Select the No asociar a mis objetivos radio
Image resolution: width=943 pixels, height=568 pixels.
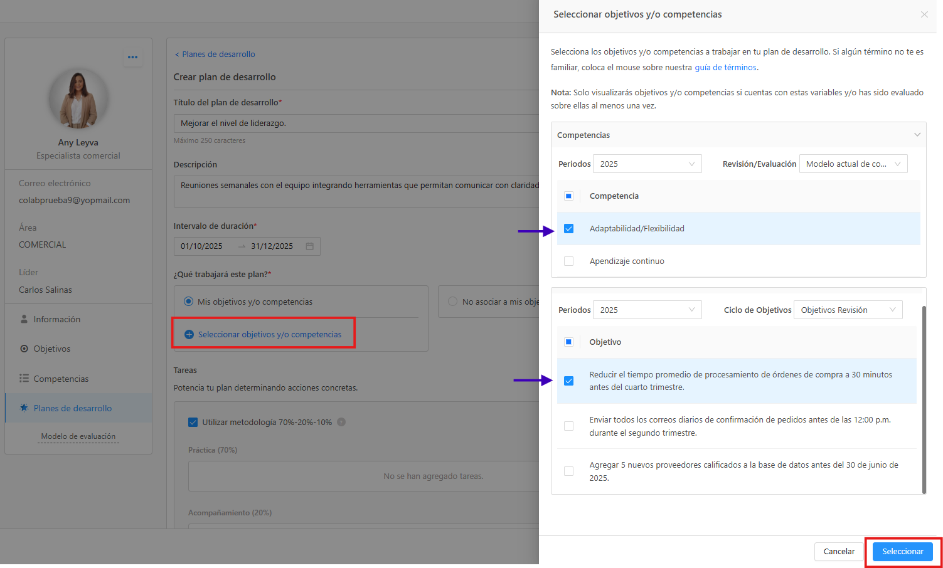point(452,302)
